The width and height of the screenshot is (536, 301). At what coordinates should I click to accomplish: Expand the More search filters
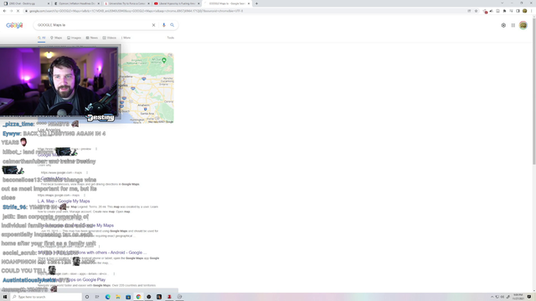click(x=126, y=38)
